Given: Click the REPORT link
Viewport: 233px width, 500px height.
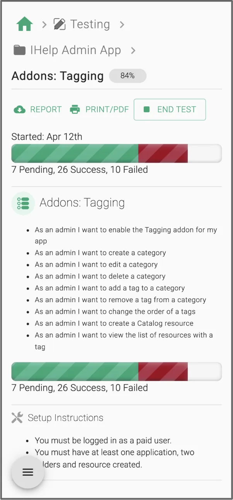Looking at the screenshot, I should point(46,110).
